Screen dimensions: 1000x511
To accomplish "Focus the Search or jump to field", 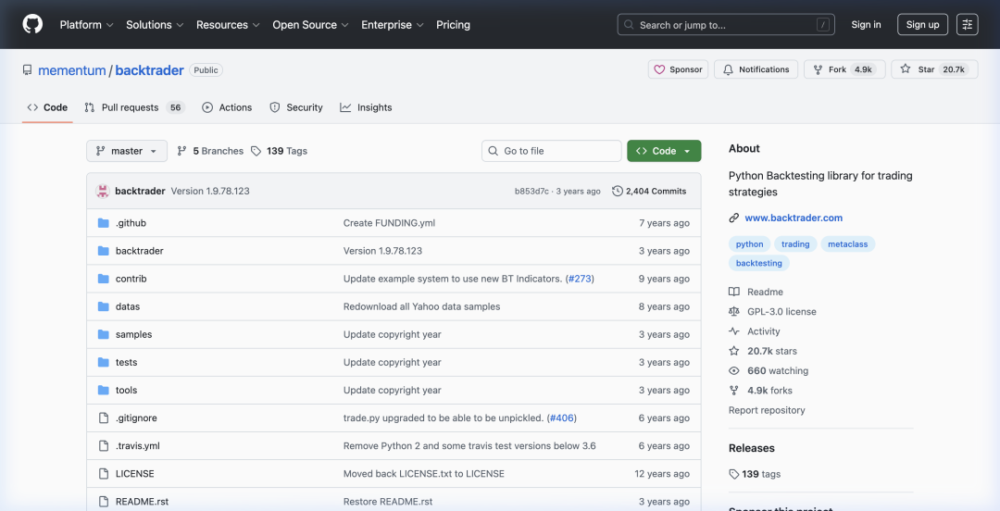I will pyautogui.click(x=726, y=25).
